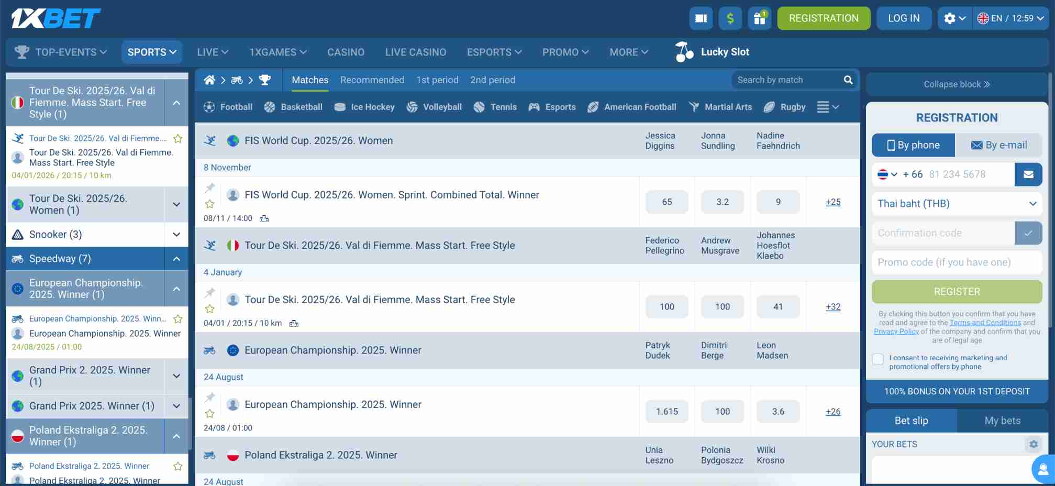Screen dimensions: 1055x486
Task: Open the mobile app tablet icon in header
Action: tap(701, 18)
